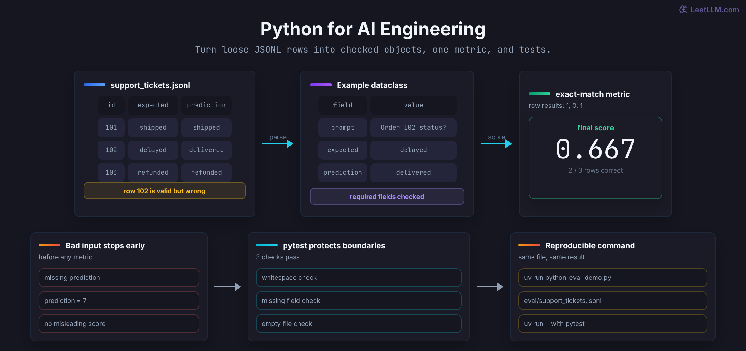Click the delayed cell in row 102
Image resolution: width=746 pixels, height=351 pixels.
153,150
